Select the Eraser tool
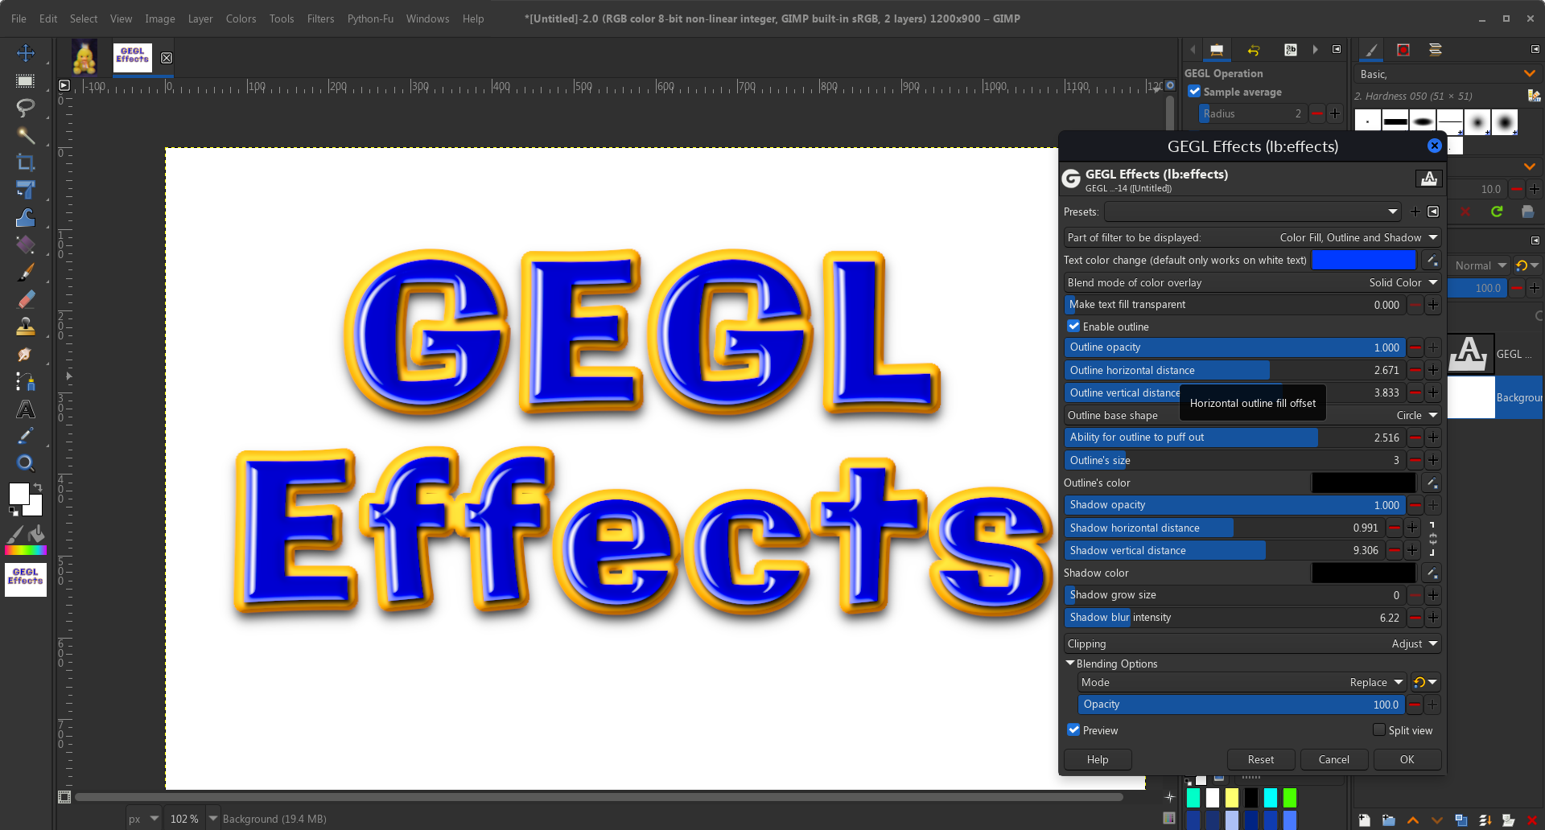This screenshot has width=1545, height=830. click(26, 299)
